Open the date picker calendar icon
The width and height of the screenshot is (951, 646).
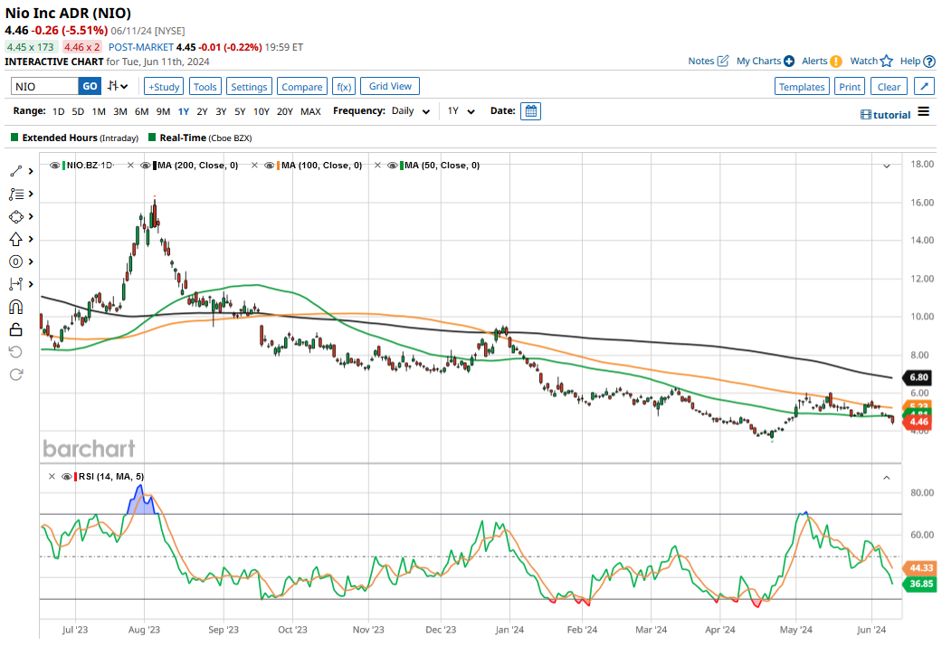531,111
